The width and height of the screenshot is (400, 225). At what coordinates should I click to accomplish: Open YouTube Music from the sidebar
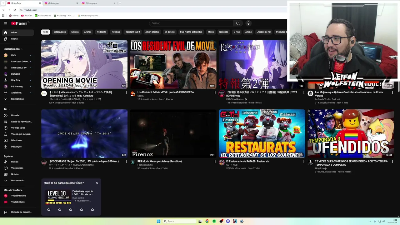click(17, 196)
